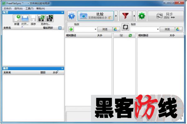187x124 pixels.
Task: Click the right Browse (浏览) button
Action: click(167, 29)
